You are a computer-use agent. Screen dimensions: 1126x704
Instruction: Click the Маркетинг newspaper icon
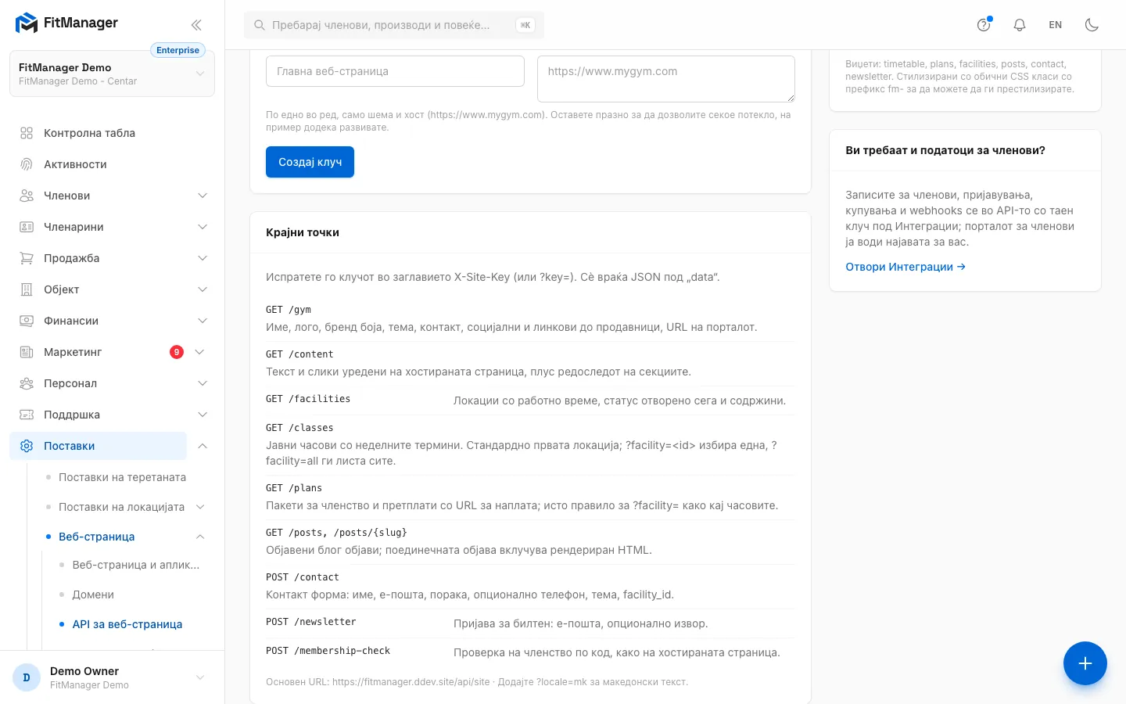tap(27, 352)
